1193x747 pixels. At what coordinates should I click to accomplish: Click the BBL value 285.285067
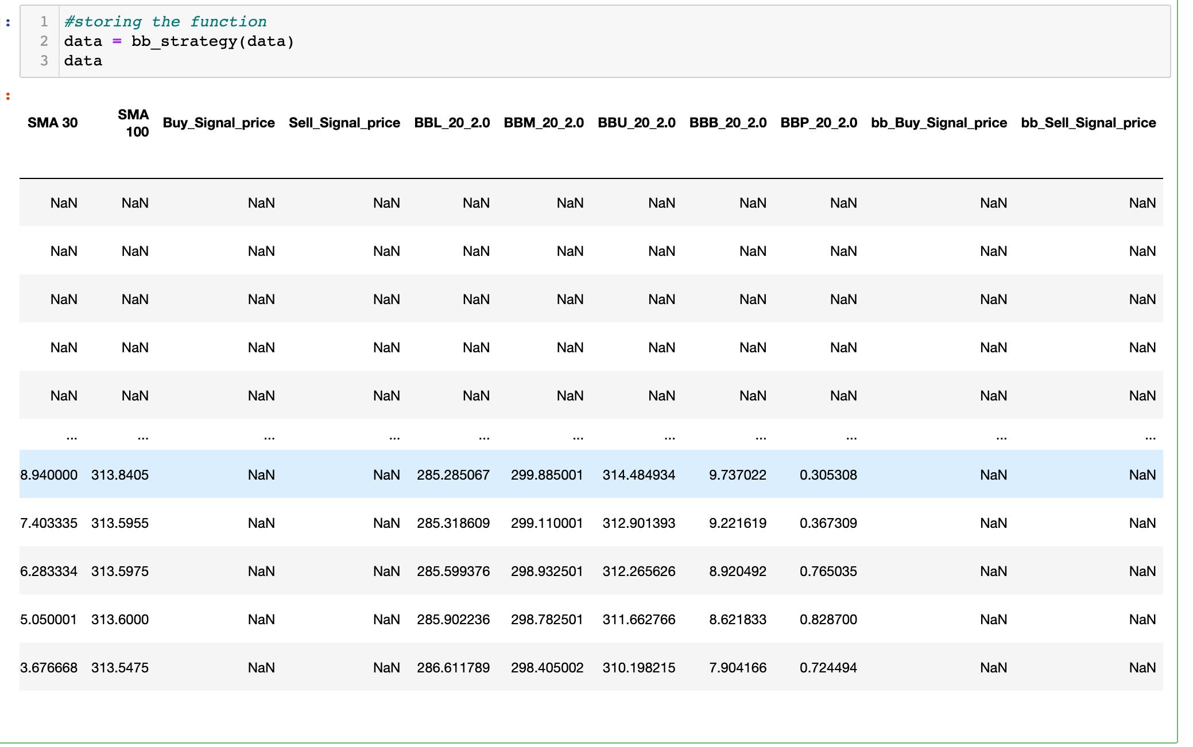point(454,475)
